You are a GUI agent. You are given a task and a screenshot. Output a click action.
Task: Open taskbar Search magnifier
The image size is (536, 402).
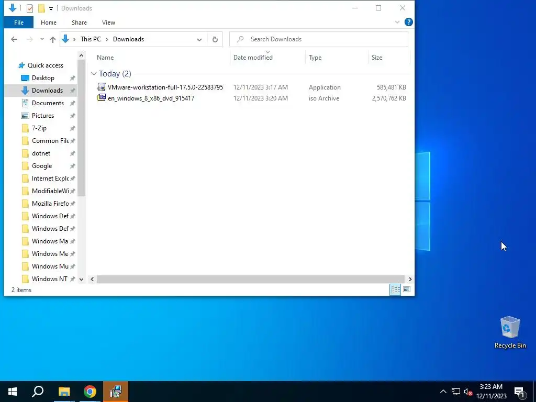click(38, 392)
